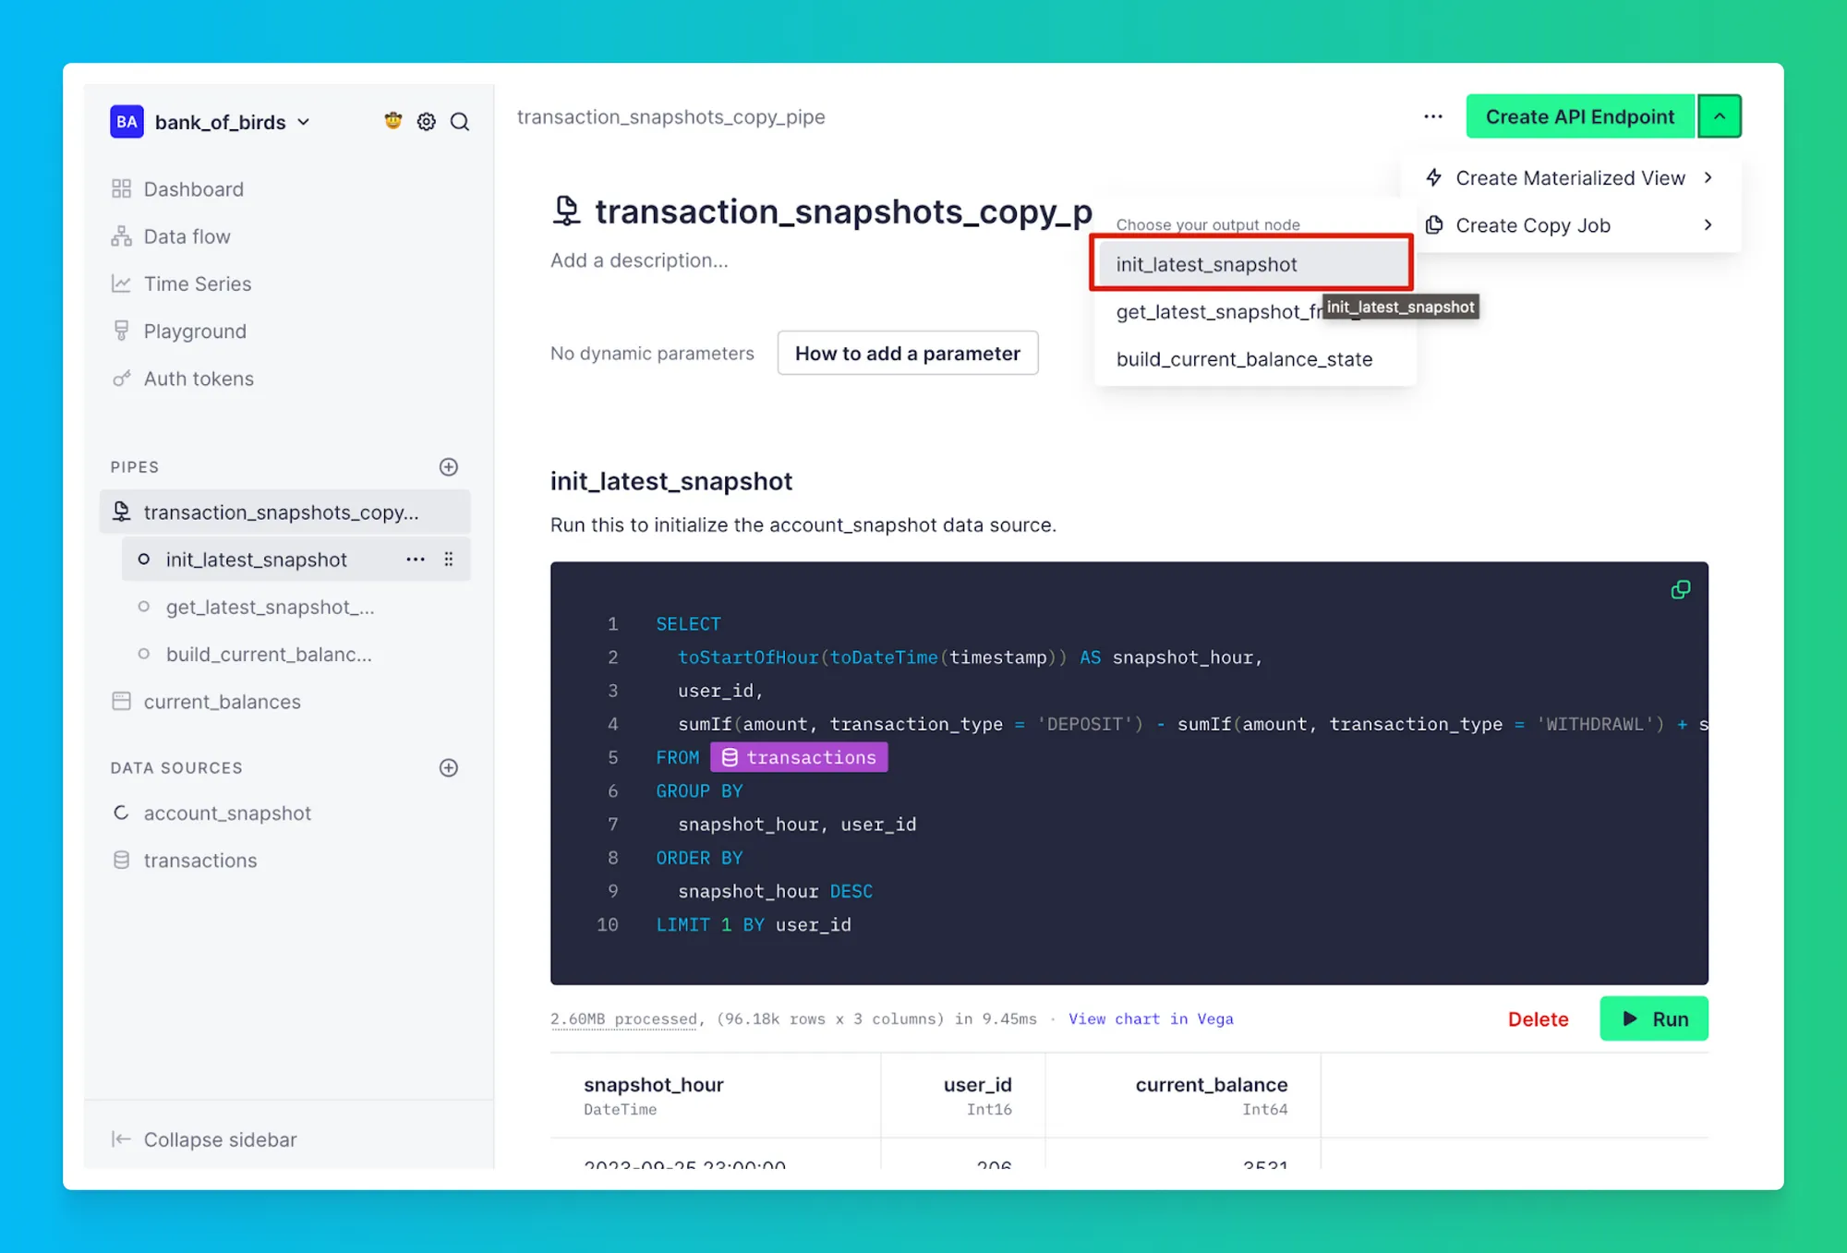This screenshot has width=1847, height=1253.
Task: Expand bank_of_birds workspace dropdown
Action: coord(304,123)
